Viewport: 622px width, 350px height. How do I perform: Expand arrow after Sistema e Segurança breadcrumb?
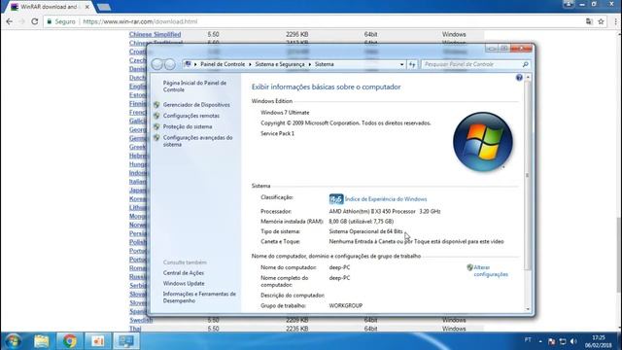[309, 64]
